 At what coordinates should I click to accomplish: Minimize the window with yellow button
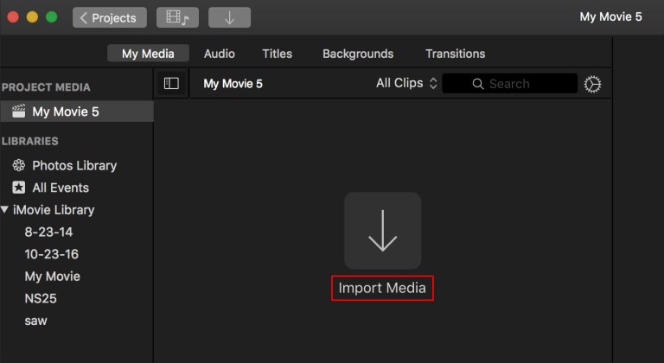pos(32,17)
